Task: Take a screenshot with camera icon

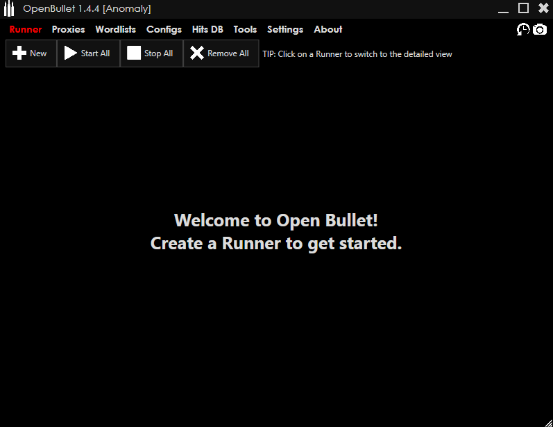Action: click(x=540, y=29)
